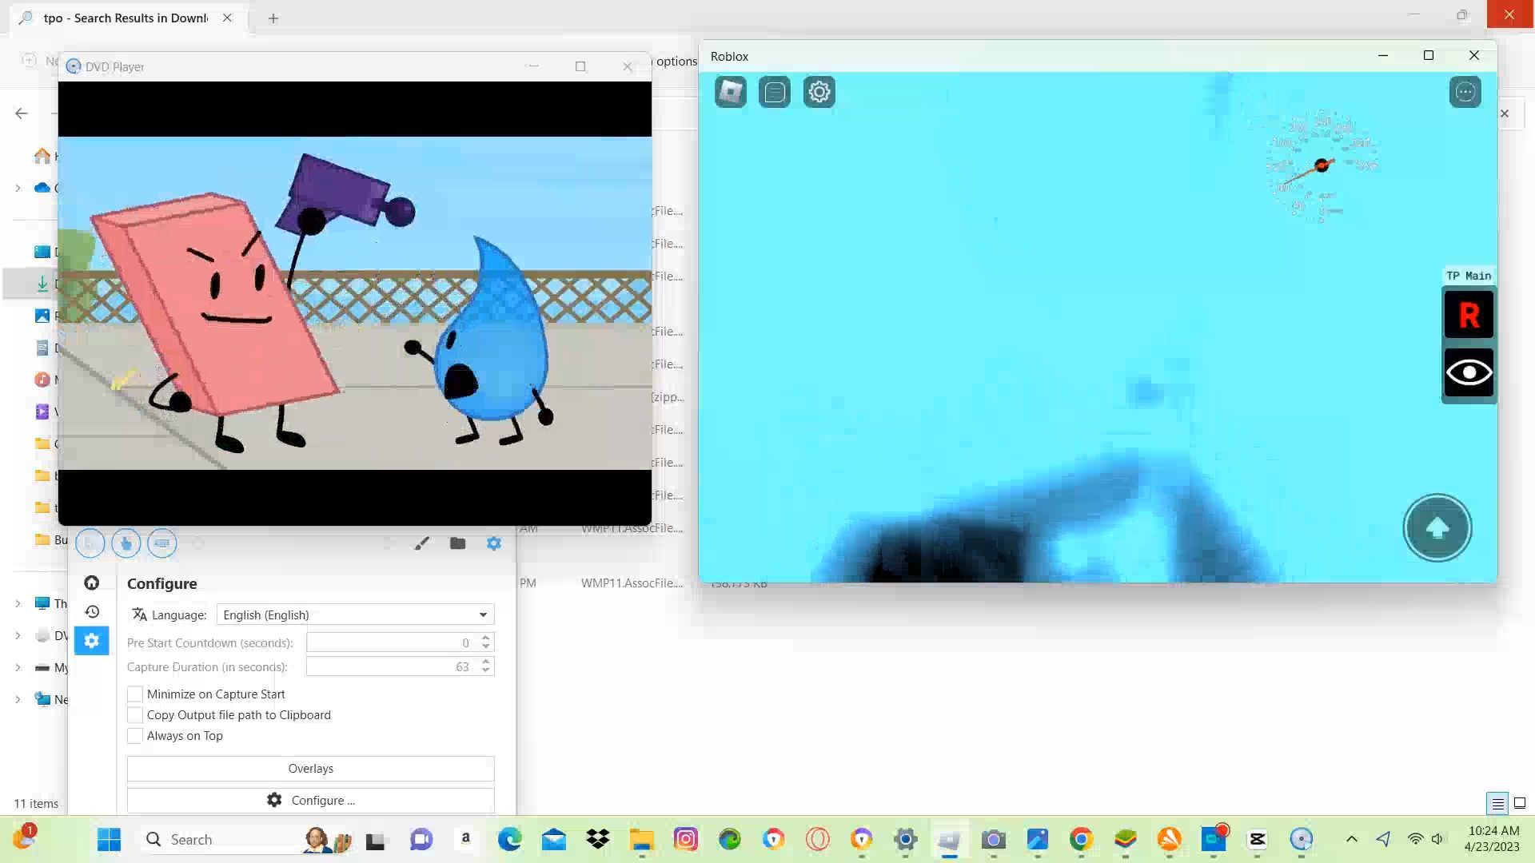Viewport: 1535px width, 863px height.
Task: Open the Language dropdown
Action: pos(355,614)
